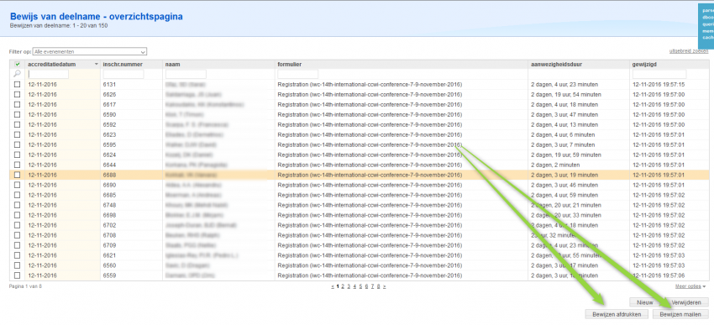
Task: Focus the naam filter input
Action: 186,74
